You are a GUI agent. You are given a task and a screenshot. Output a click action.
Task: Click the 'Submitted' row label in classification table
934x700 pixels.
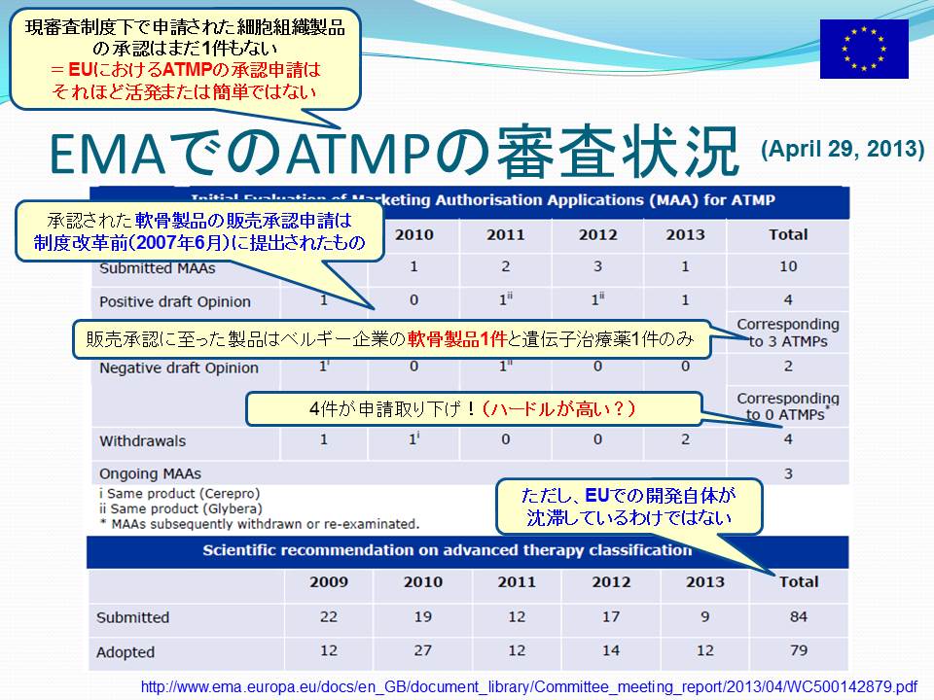(x=133, y=618)
